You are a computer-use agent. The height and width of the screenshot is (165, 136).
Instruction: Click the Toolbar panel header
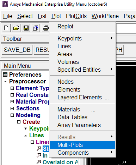(x=25, y=39)
